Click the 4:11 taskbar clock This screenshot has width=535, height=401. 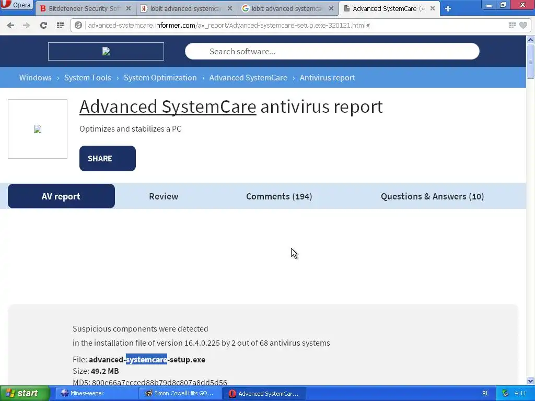[x=520, y=394]
